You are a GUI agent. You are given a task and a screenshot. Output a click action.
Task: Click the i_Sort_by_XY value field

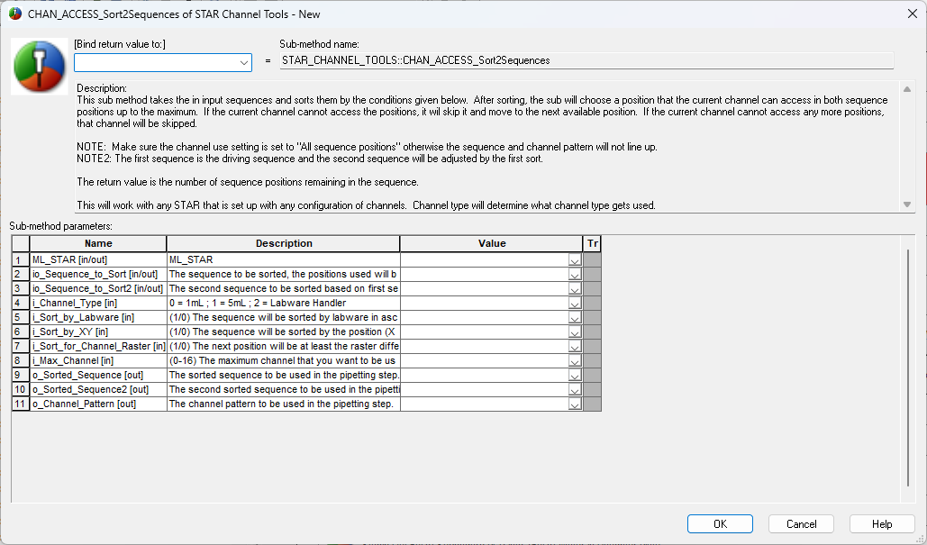(x=484, y=332)
